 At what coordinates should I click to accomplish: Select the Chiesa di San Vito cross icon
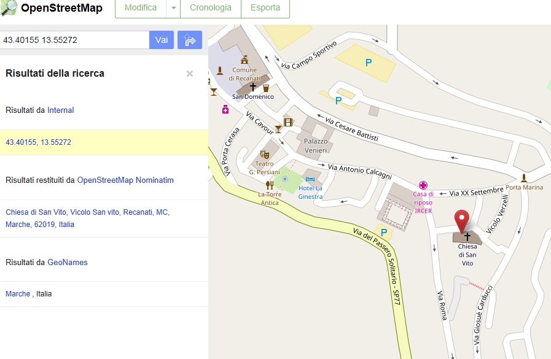tap(467, 236)
